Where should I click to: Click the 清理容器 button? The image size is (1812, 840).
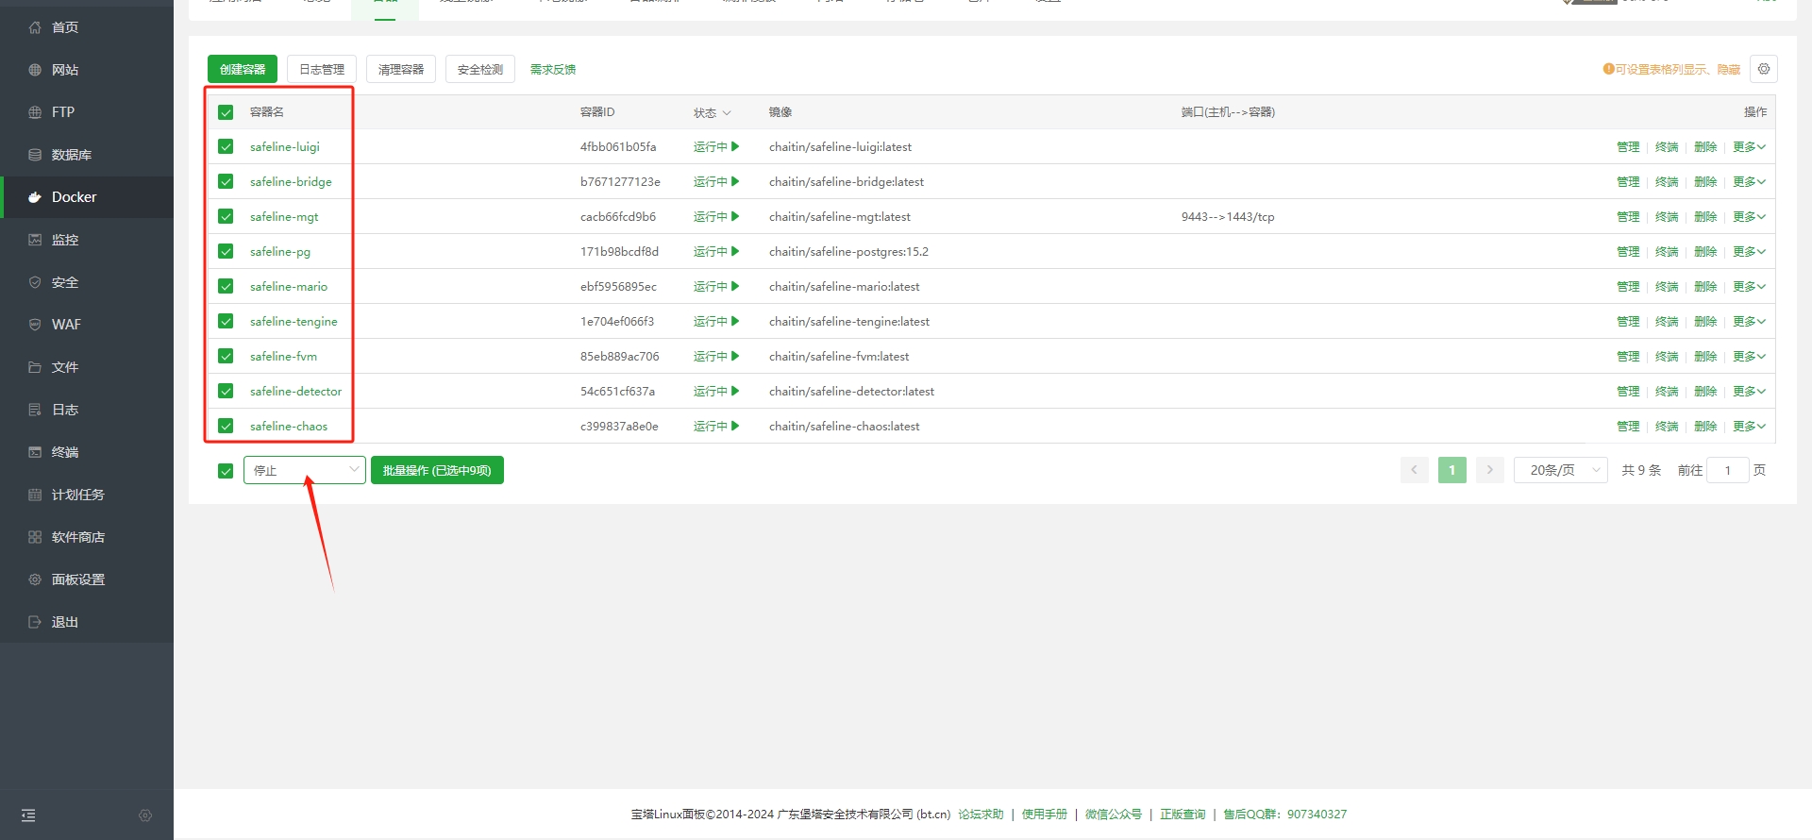coord(401,69)
